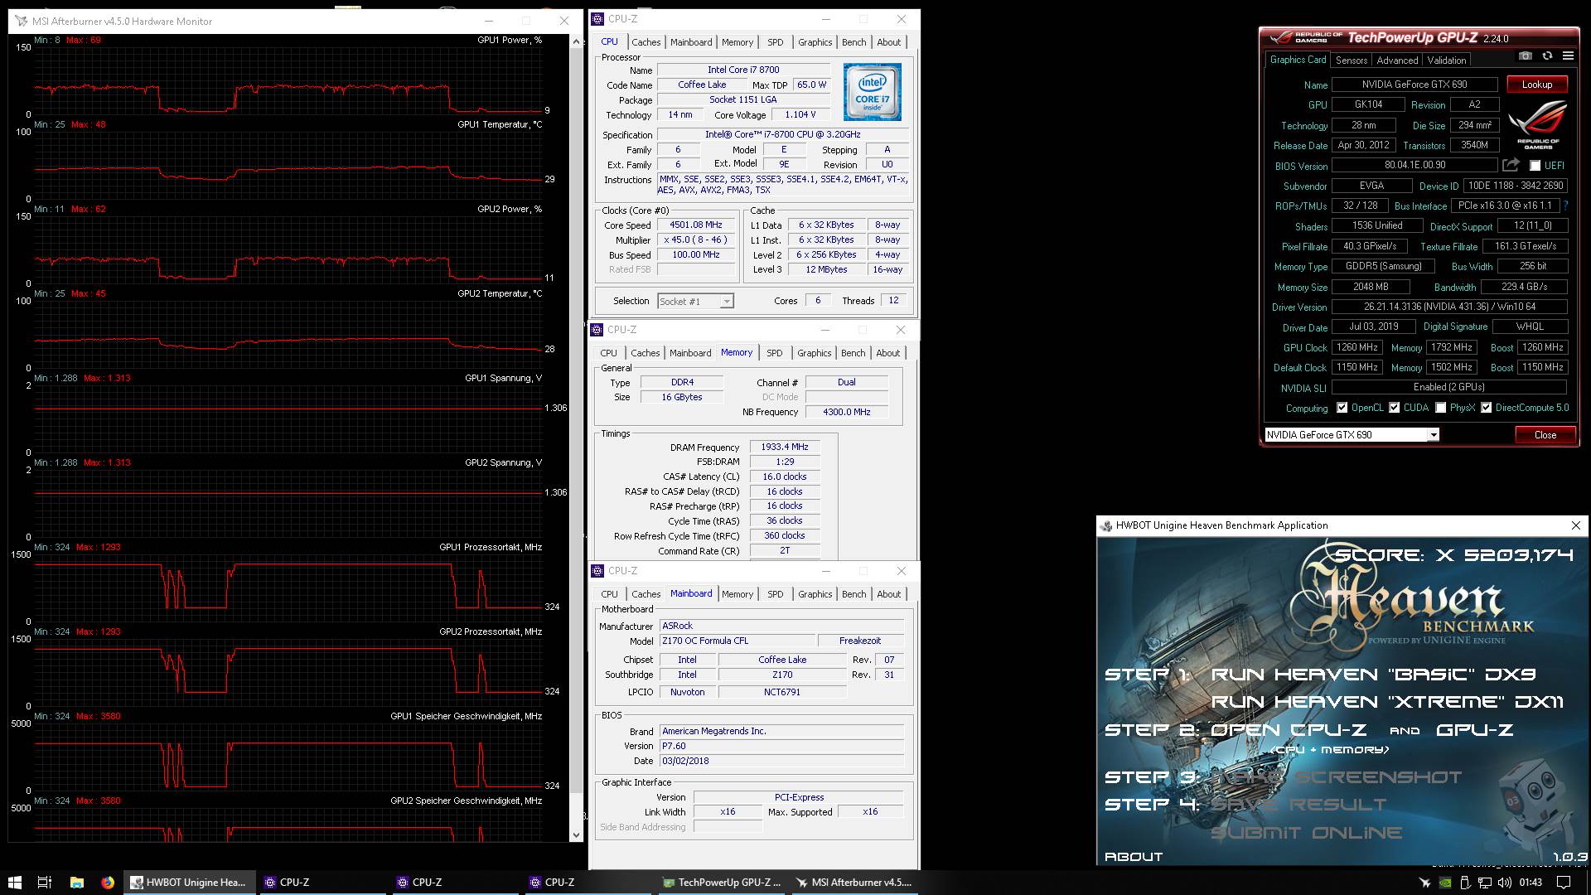Click Intel Core i7 logo in CPU-Z
Screen dimensions: 1591x895
(x=872, y=92)
